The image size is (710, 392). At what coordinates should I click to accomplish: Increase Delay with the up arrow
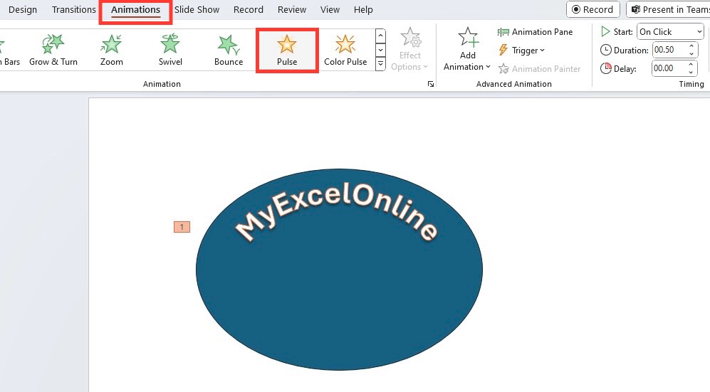click(x=691, y=65)
